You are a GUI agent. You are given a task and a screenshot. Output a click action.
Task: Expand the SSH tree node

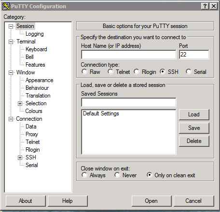[x=20, y=157]
